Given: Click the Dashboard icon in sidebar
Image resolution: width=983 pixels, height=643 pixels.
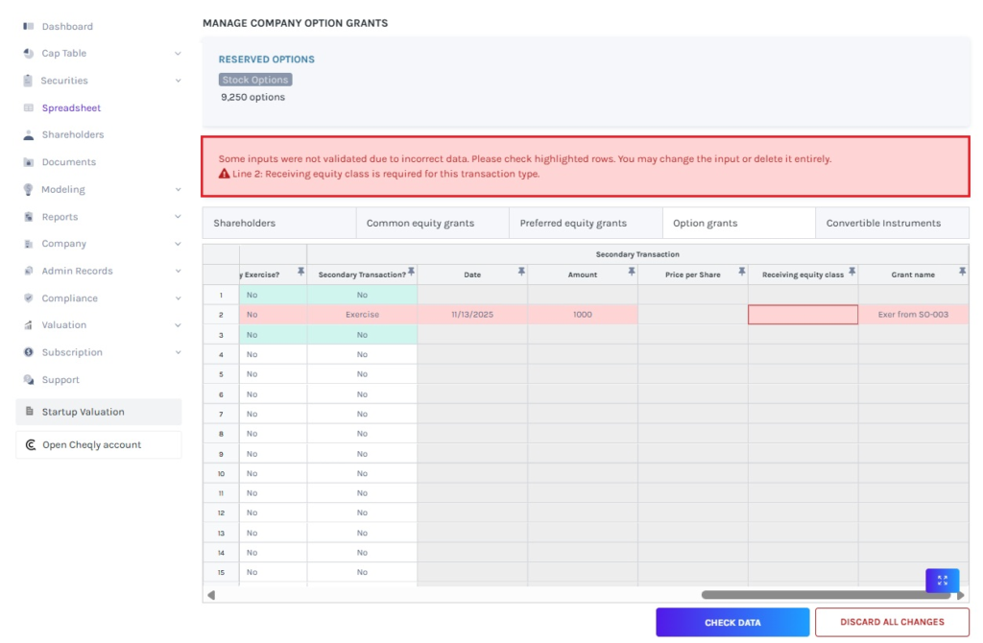Looking at the screenshot, I should (29, 26).
